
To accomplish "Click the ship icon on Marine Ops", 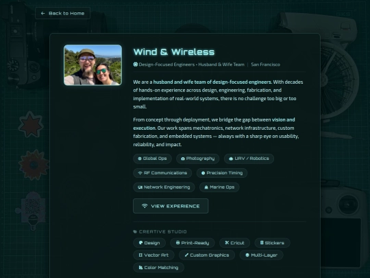I will click(206, 187).
